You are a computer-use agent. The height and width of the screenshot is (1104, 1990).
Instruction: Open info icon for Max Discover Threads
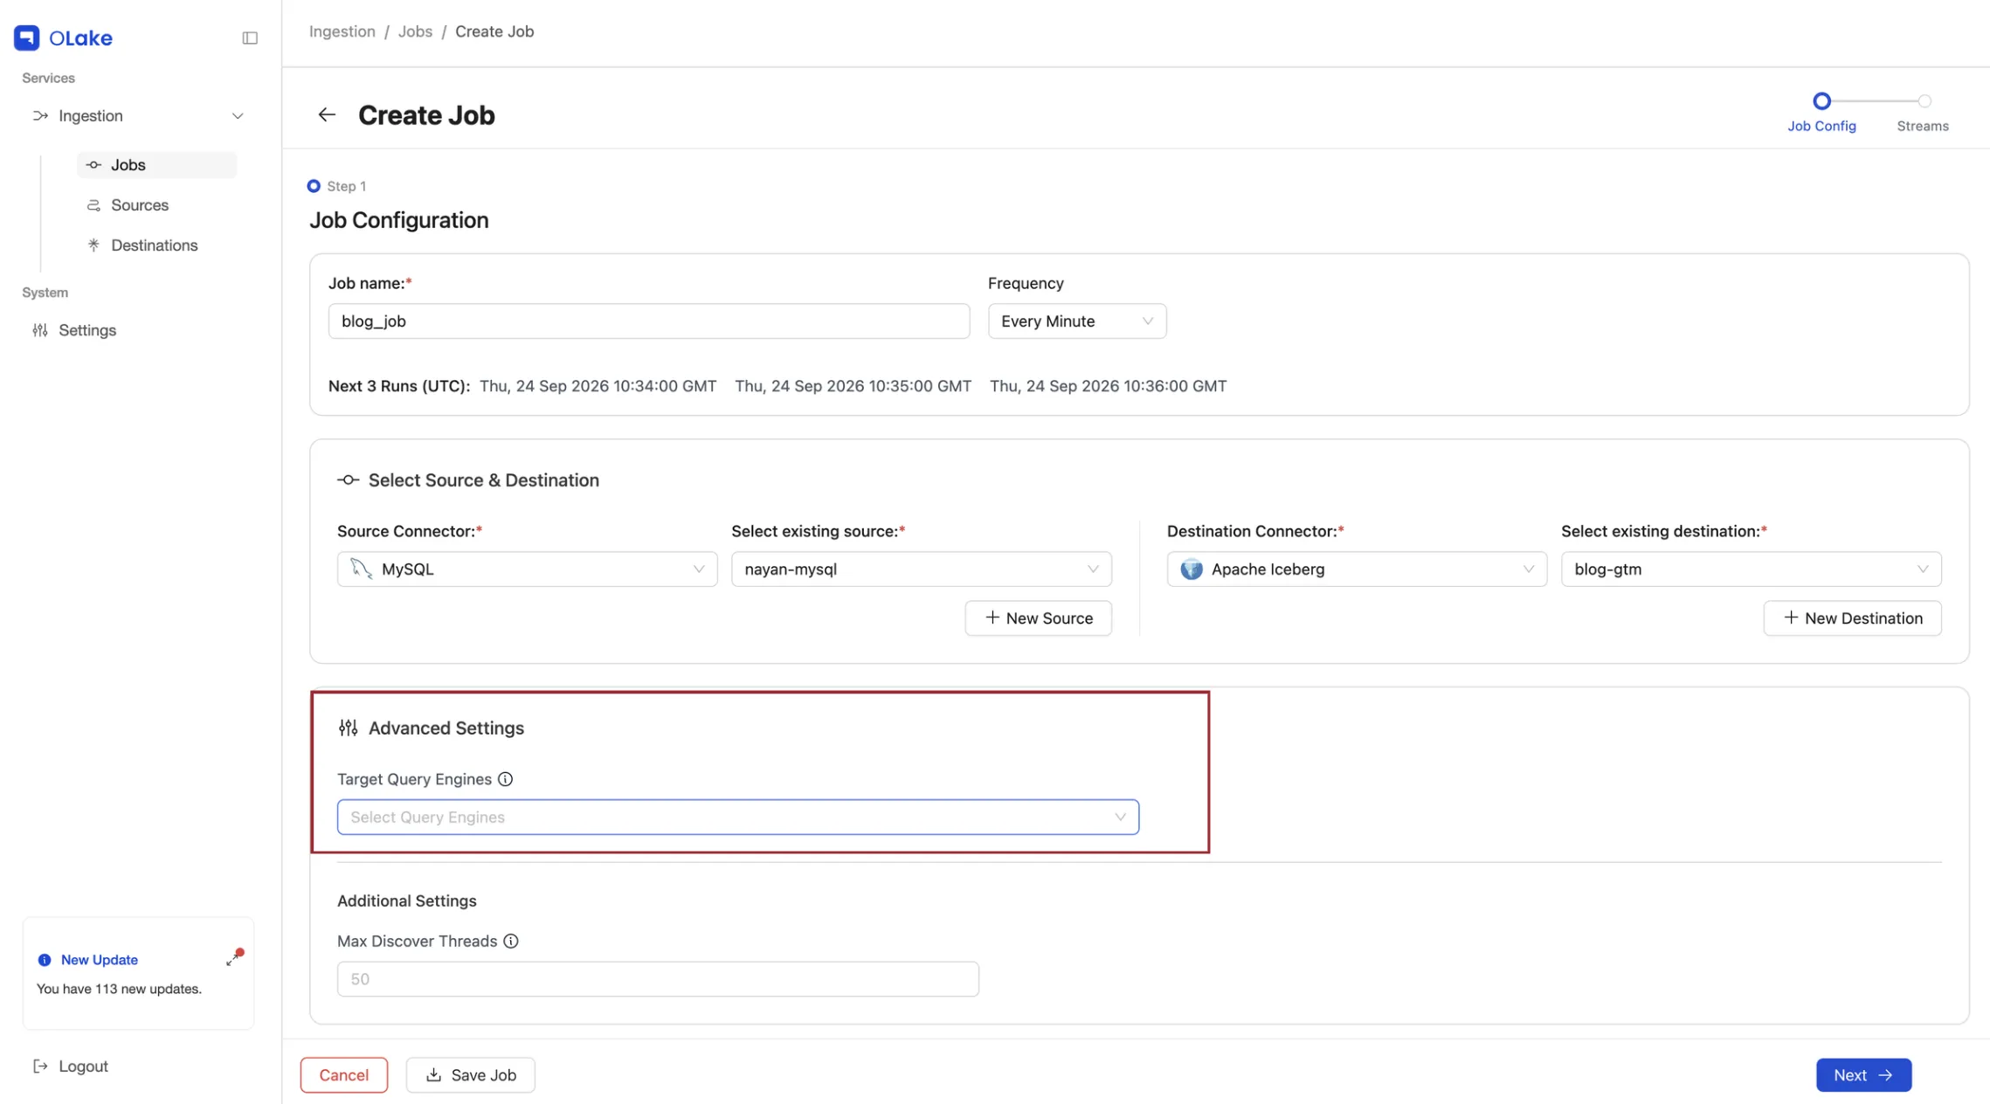point(511,941)
